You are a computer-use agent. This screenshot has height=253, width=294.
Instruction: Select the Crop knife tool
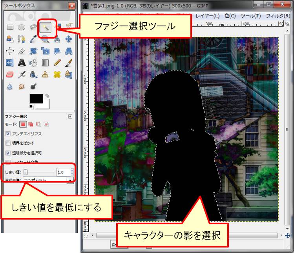tap(22, 51)
